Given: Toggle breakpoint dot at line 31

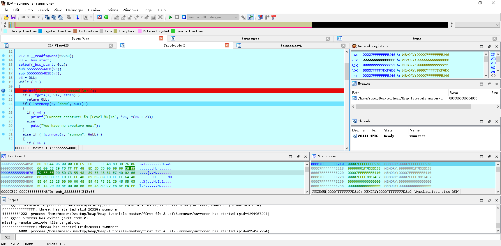Looking at the screenshot, I should [3, 134].
